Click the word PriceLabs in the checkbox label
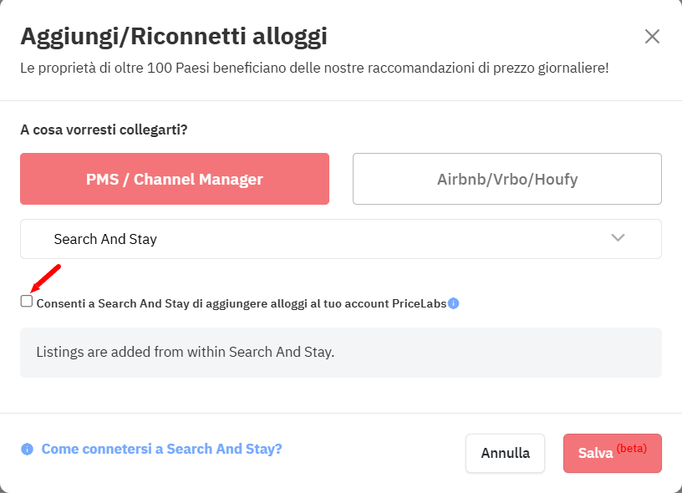The image size is (682, 493). [x=420, y=303]
